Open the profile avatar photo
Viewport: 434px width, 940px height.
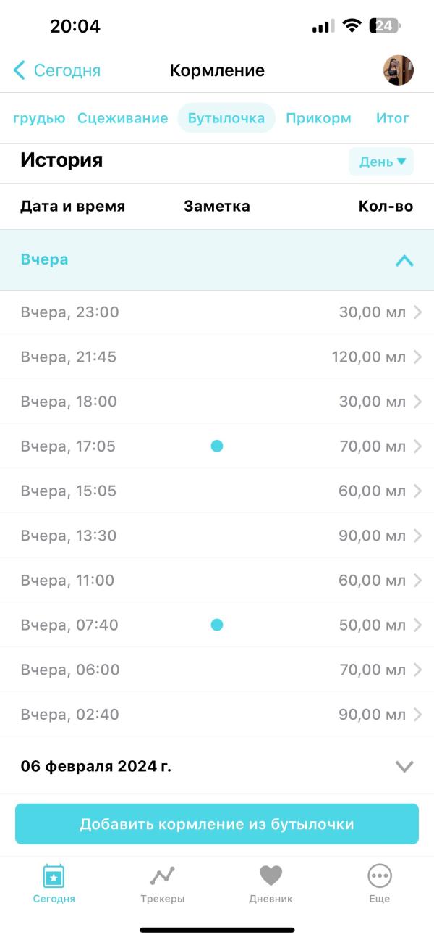click(398, 70)
